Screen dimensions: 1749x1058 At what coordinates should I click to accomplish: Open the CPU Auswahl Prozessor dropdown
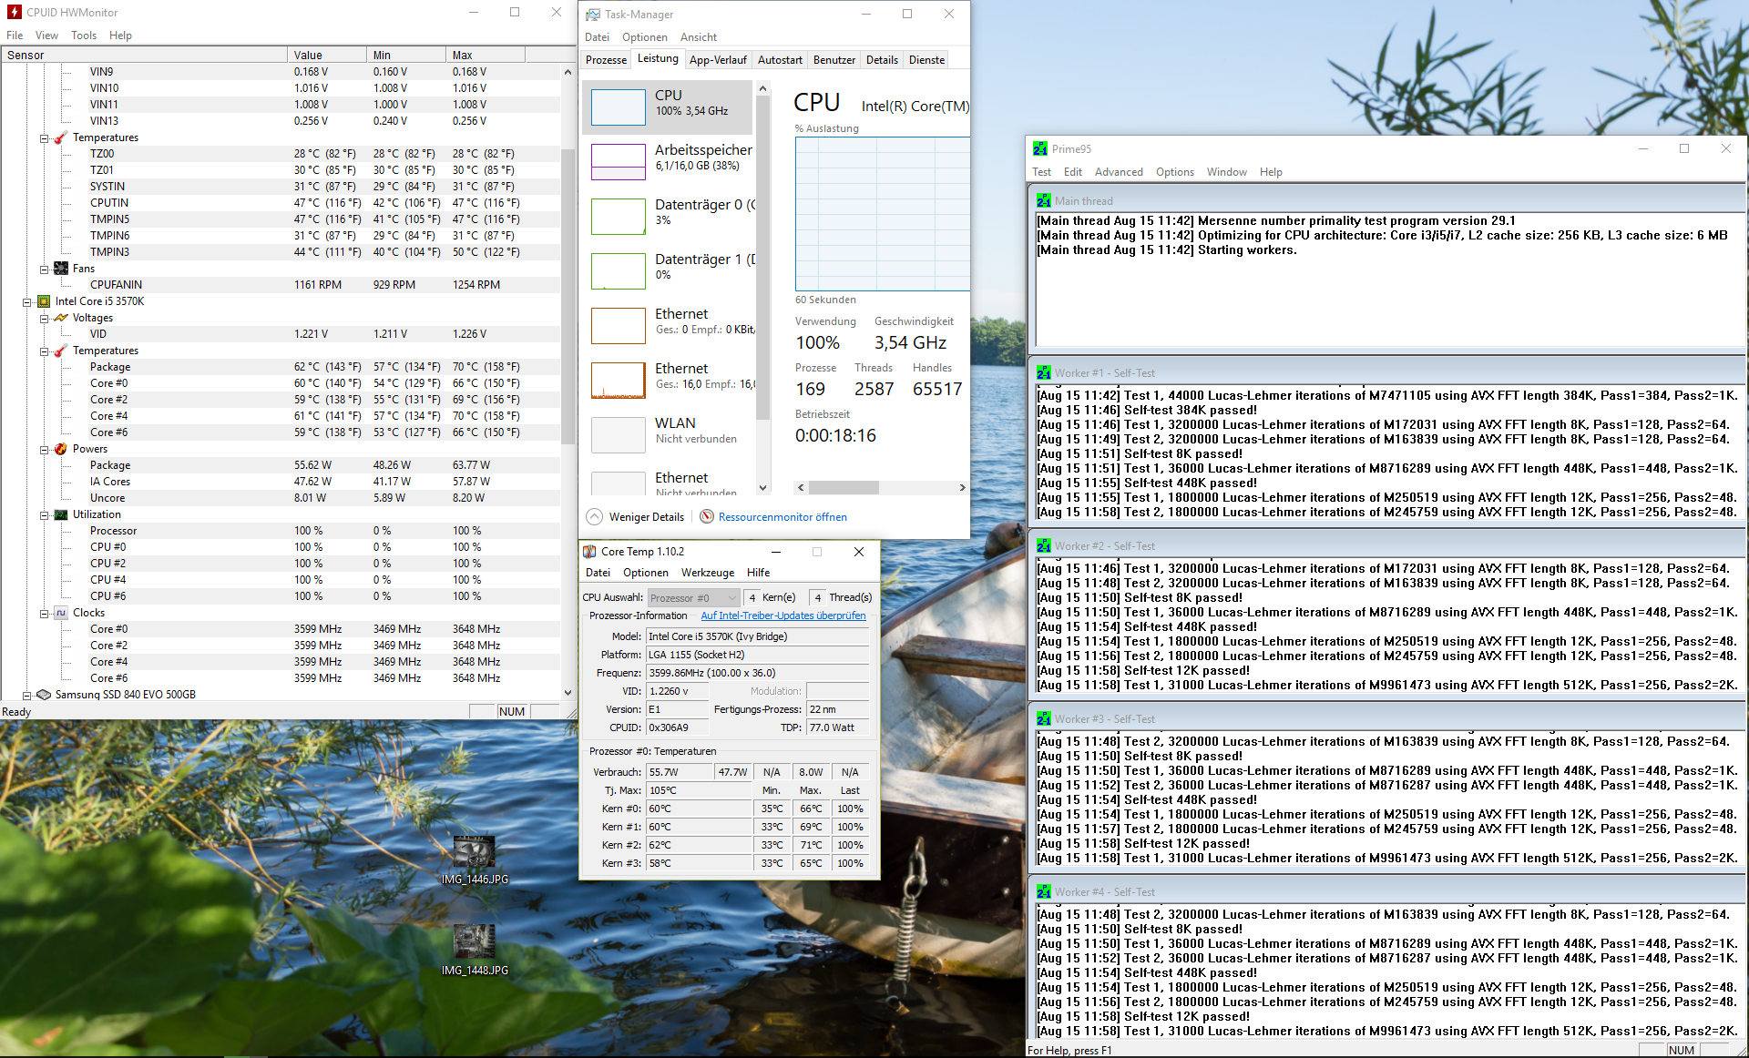click(692, 598)
